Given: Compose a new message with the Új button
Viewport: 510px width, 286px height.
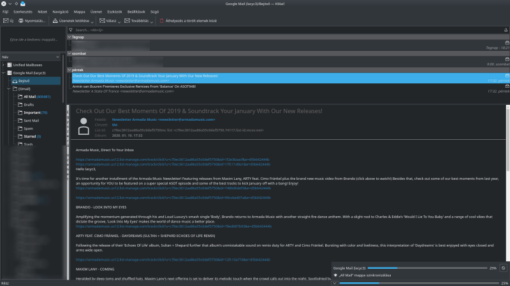Looking at the screenshot, I should click(x=8, y=21).
